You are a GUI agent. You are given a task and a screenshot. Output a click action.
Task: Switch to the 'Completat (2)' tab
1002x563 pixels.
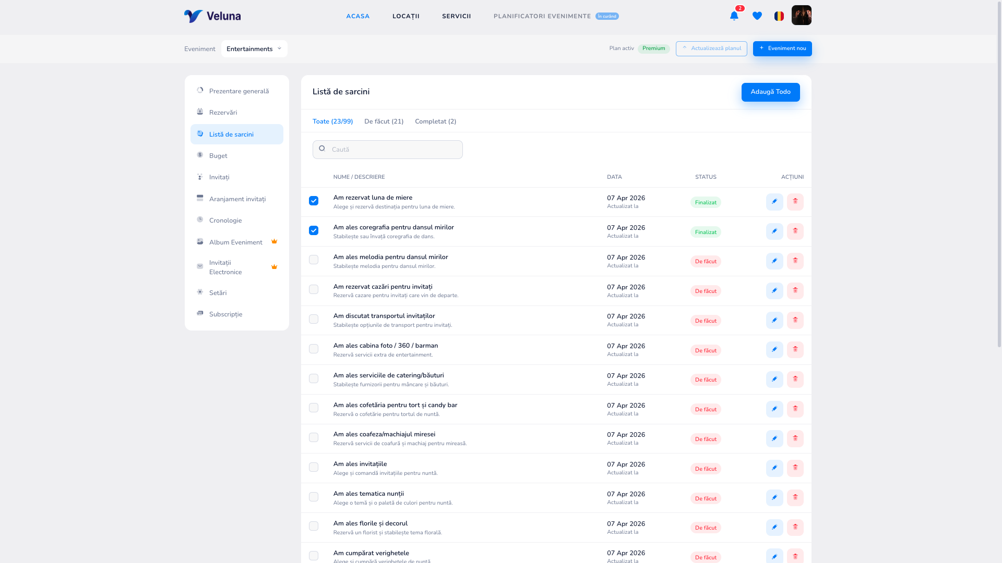(435, 121)
